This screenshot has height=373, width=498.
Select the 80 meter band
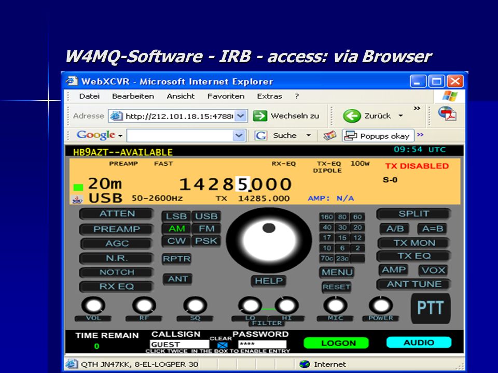pyautogui.click(x=342, y=217)
